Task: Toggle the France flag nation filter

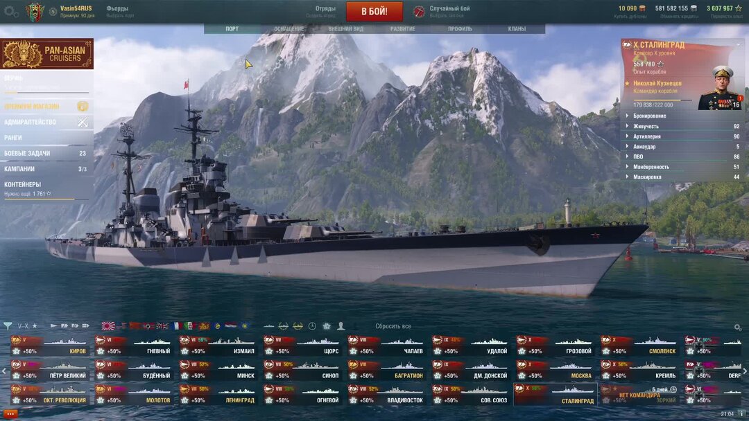Action: [x=176, y=326]
